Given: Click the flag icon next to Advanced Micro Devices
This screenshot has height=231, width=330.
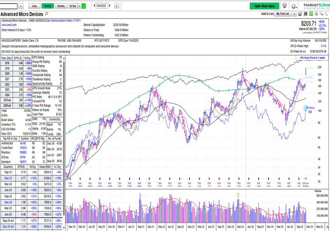Looking at the screenshot, I should (46, 14).
